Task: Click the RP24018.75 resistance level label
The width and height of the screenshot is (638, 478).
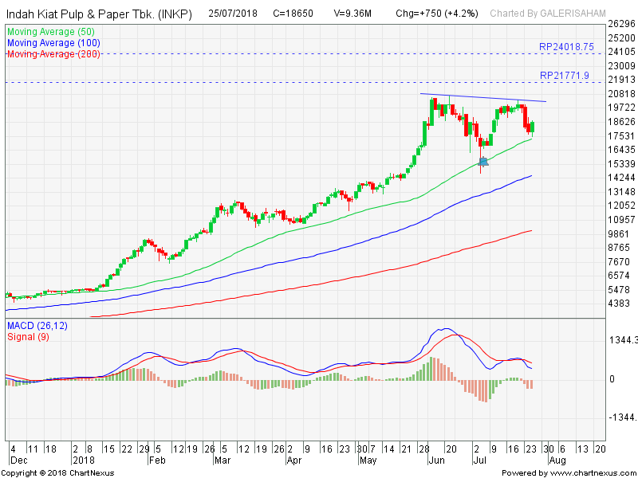Action: coord(566,47)
